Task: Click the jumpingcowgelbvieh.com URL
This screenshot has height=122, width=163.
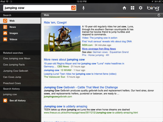Action: [58, 97]
